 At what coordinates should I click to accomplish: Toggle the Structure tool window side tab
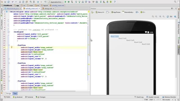pos(2,24)
